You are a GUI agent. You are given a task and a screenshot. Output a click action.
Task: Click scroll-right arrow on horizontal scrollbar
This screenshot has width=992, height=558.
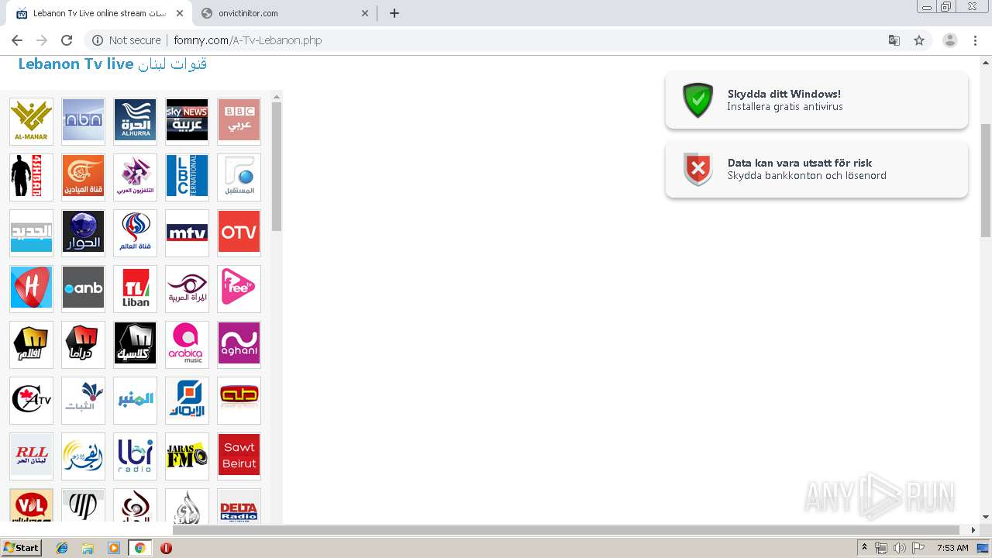pos(973,530)
